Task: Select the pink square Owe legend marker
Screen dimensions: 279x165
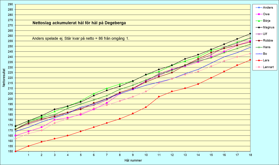Action: click(258, 14)
